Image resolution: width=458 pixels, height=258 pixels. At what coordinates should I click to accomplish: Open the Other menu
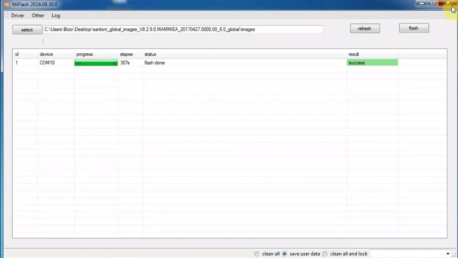[38, 15]
